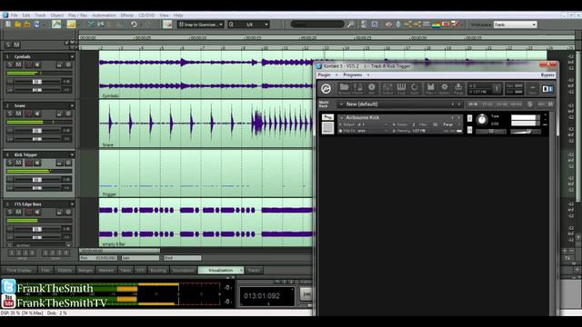Toggle the global Solo button above tracks

click(x=8, y=45)
